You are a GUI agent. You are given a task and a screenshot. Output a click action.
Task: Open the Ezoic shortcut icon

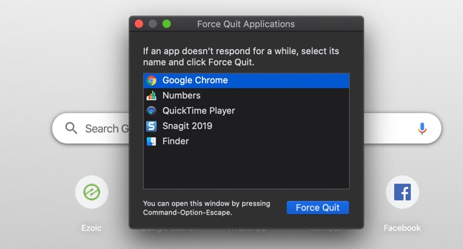[x=91, y=192]
